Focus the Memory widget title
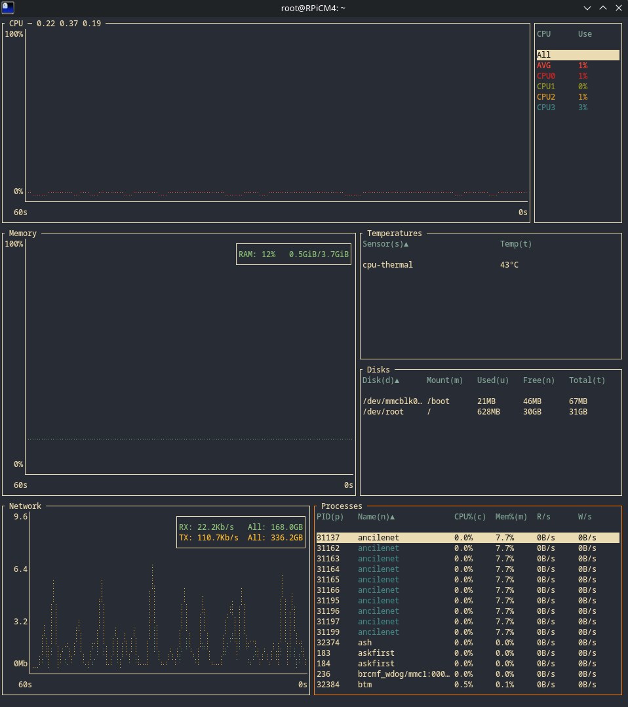This screenshot has width=628, height=707. pos(22,233)
